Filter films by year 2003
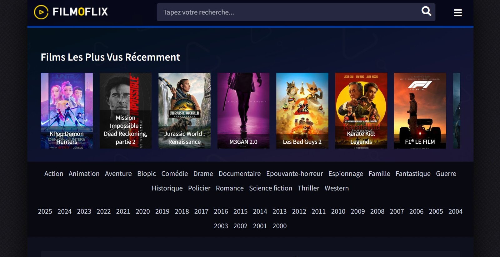The image size is (500, 257). pos(221,226)
